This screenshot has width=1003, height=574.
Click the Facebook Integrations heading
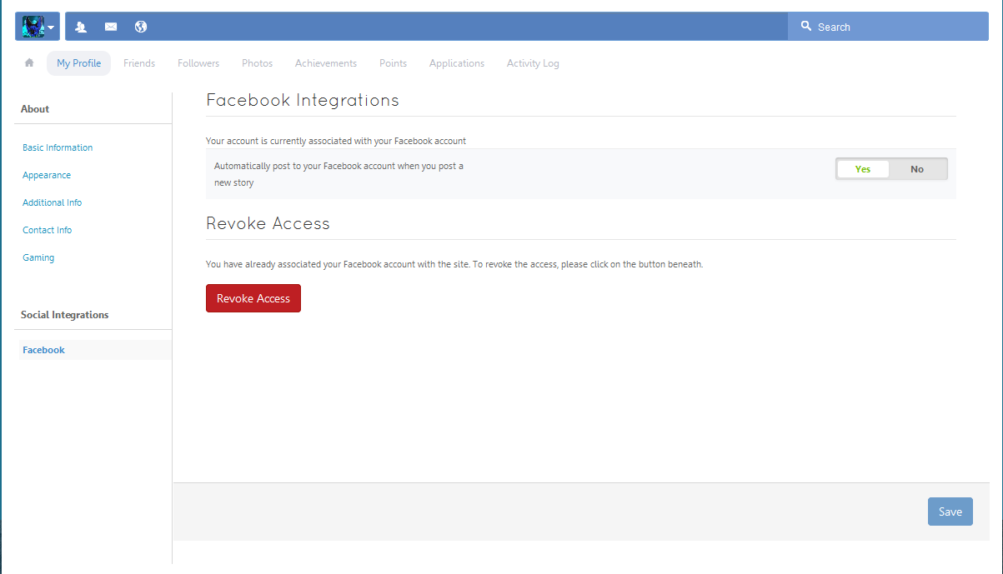tap(303, 100)
